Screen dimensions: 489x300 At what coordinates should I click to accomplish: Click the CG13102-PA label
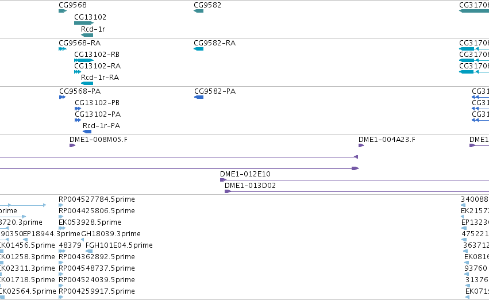98,114
